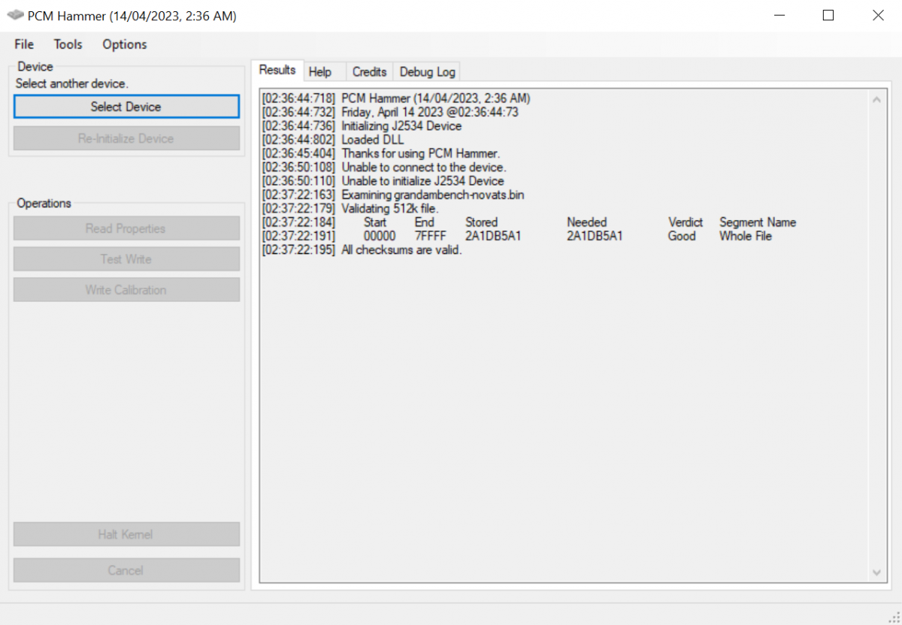Click the 'Initializing J2534 Device' log line
The width and height of the screenshot is (902, 625).
point(362,126)
